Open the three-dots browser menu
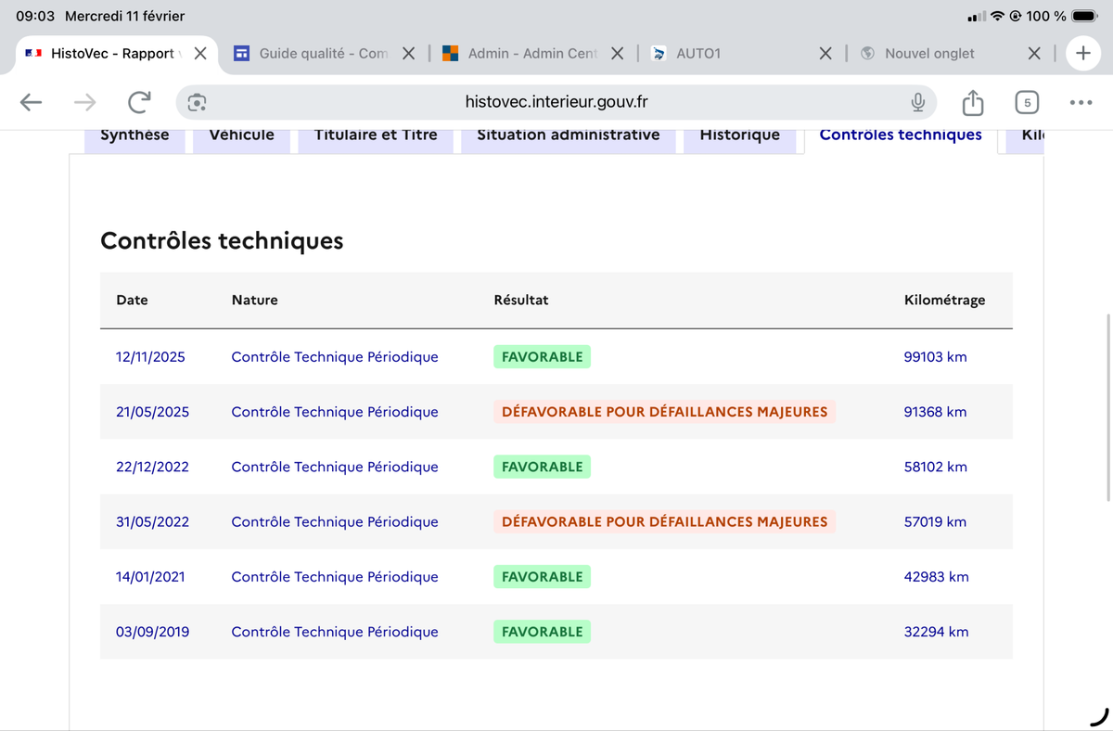This screenshot has height=731, width=1113. coord(1081,102)
